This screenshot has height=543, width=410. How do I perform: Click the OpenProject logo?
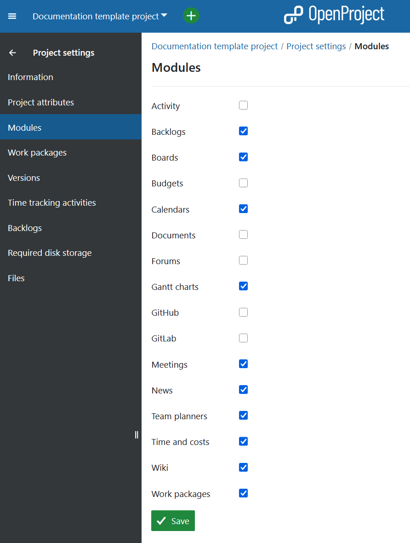tap(334, 15)
